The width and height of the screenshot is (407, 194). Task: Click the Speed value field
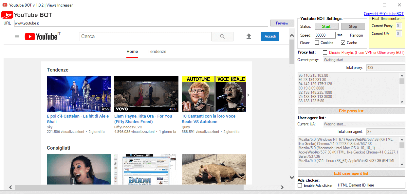[325, 35]
